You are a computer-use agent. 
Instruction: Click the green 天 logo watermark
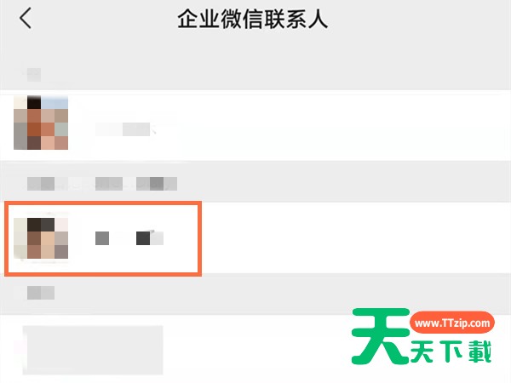pyautogui.click(x=381, y=336)
